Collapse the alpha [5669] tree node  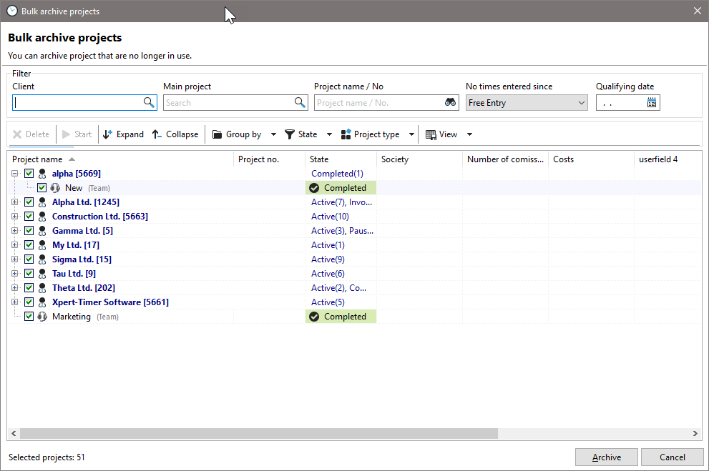click(14, 174)
